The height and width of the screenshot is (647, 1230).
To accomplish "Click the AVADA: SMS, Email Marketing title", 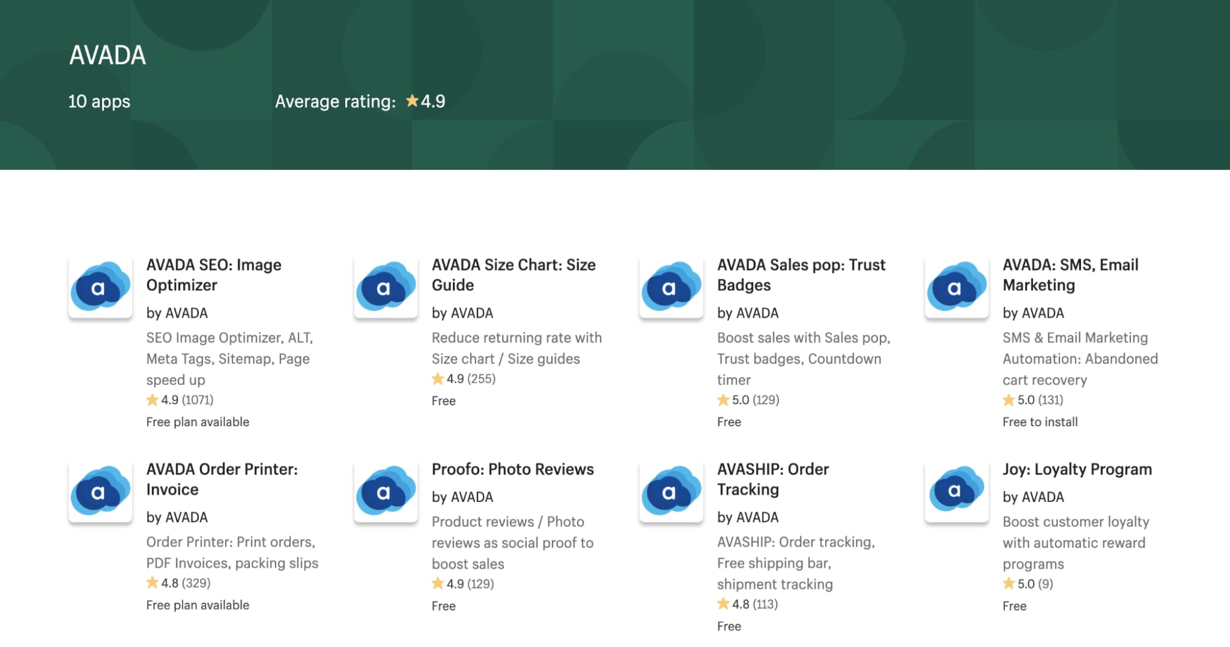I will pyautogui.click(x=1071, y=275).
